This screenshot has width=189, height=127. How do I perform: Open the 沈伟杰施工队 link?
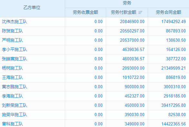(15, 22)
